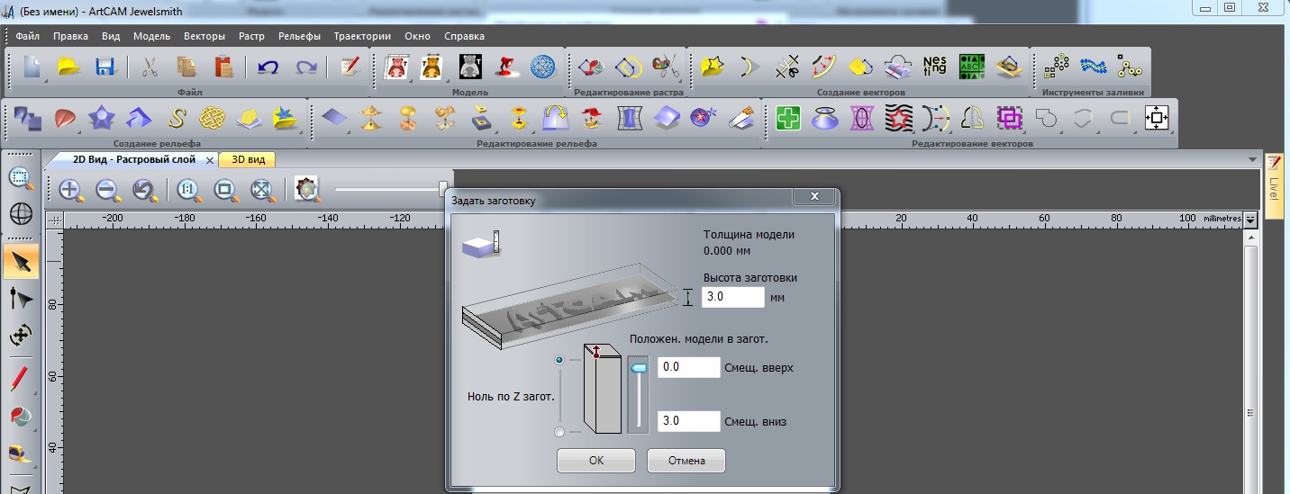Click the pink teddy bear model size icon
Screen dimensions: 1290x494
395,67
